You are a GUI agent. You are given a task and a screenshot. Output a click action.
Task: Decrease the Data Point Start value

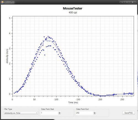[x=60, y=114]
